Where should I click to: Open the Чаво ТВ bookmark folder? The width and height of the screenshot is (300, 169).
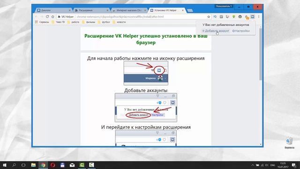click(x=58, y=22)
